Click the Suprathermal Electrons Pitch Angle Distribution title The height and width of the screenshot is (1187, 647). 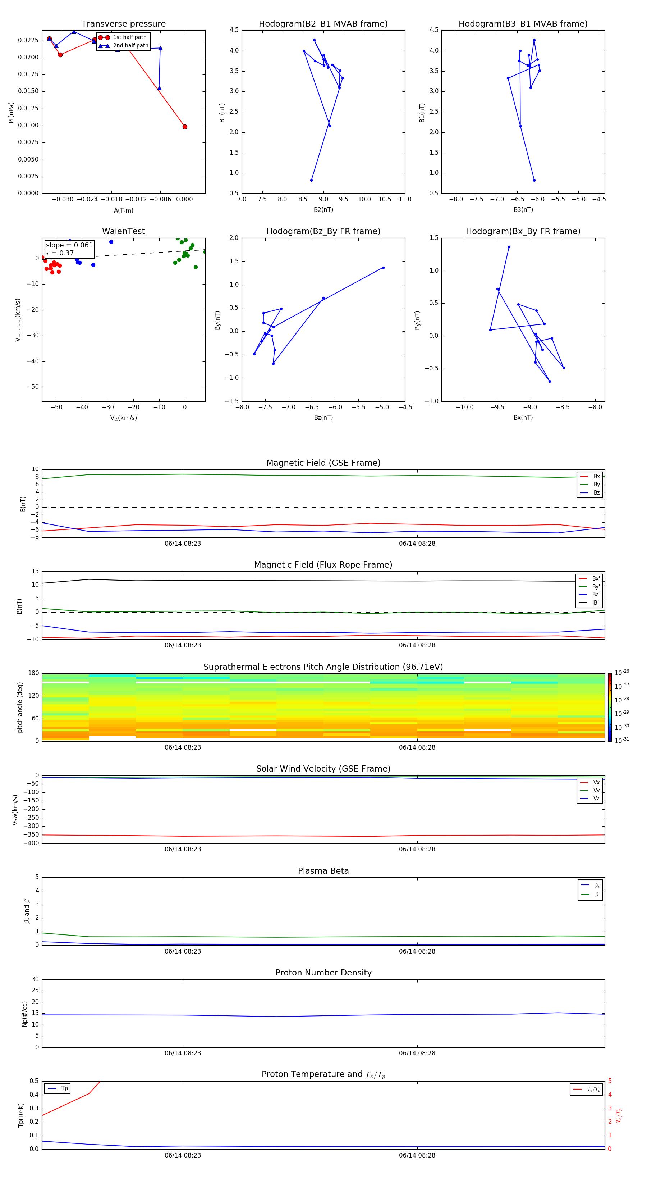(323, 667)
